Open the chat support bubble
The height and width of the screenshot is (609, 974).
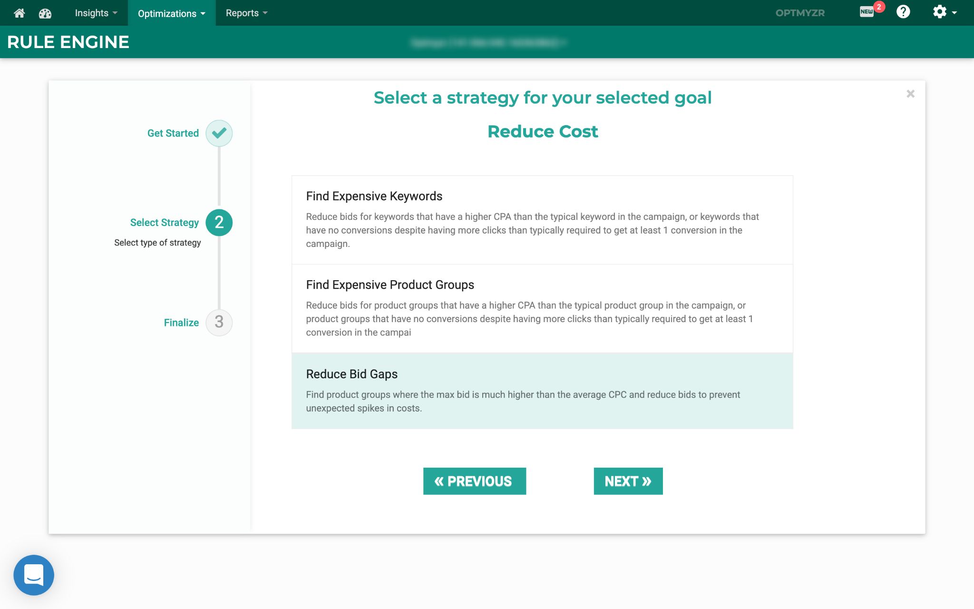(34, 575)
